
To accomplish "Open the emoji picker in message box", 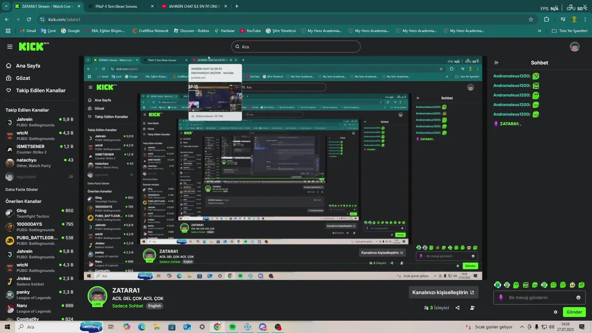I will (x=578, y=297).
